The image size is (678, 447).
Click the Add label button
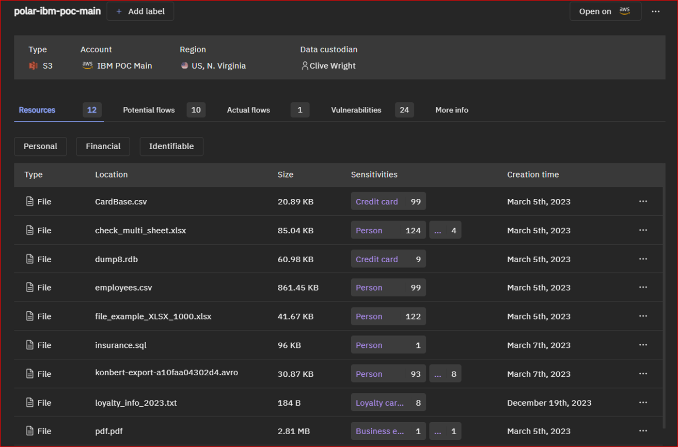click(x=140, y=11)
